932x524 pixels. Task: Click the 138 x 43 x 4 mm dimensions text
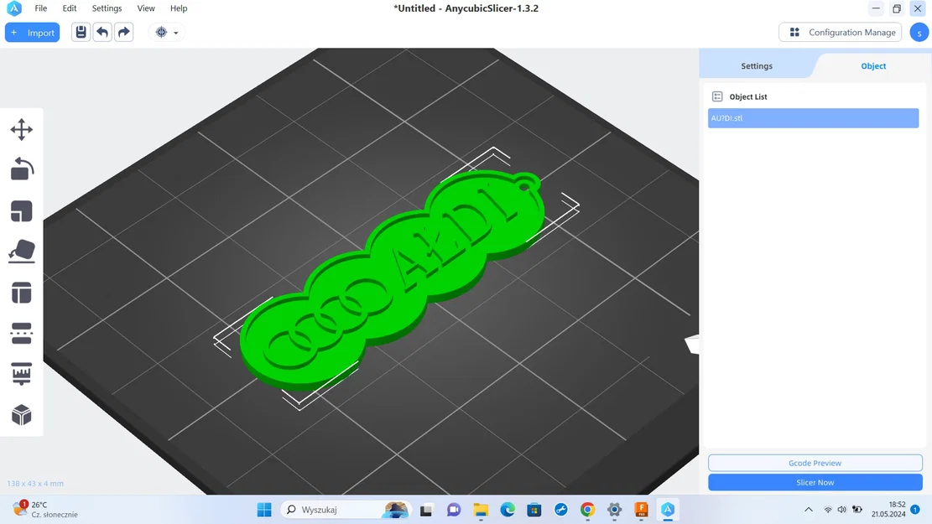click(35, 484)
